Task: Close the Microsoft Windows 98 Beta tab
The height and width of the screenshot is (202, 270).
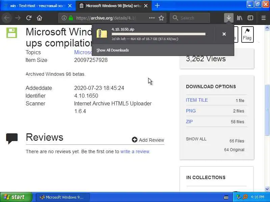Action: click(x=146, y=6)
